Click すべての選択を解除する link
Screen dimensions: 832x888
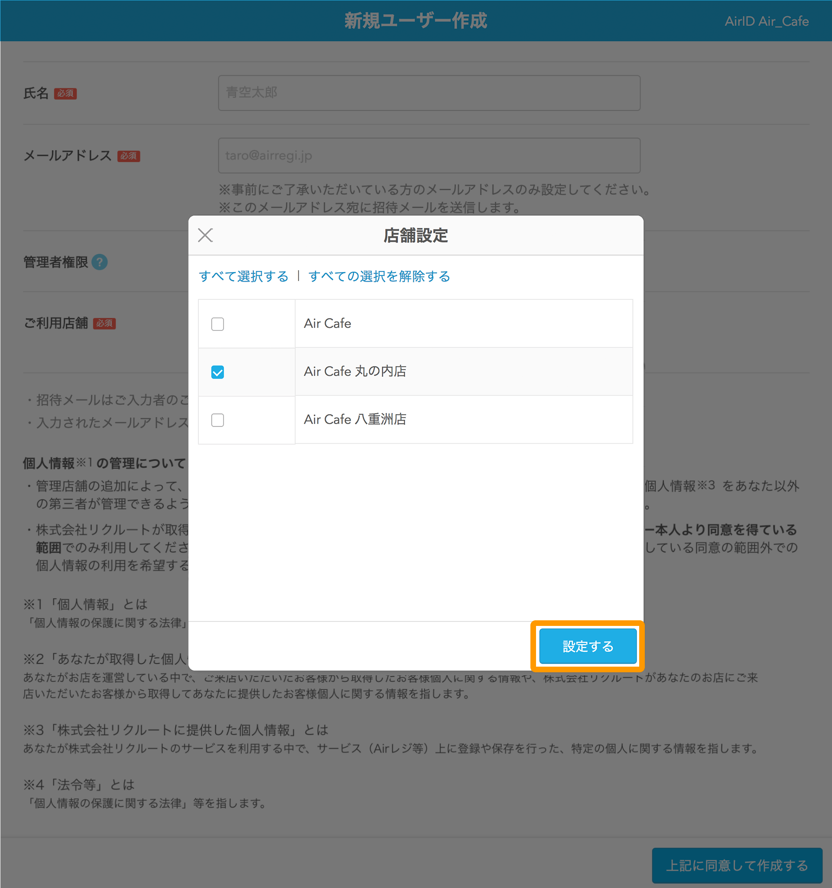(x=379, y=276)
